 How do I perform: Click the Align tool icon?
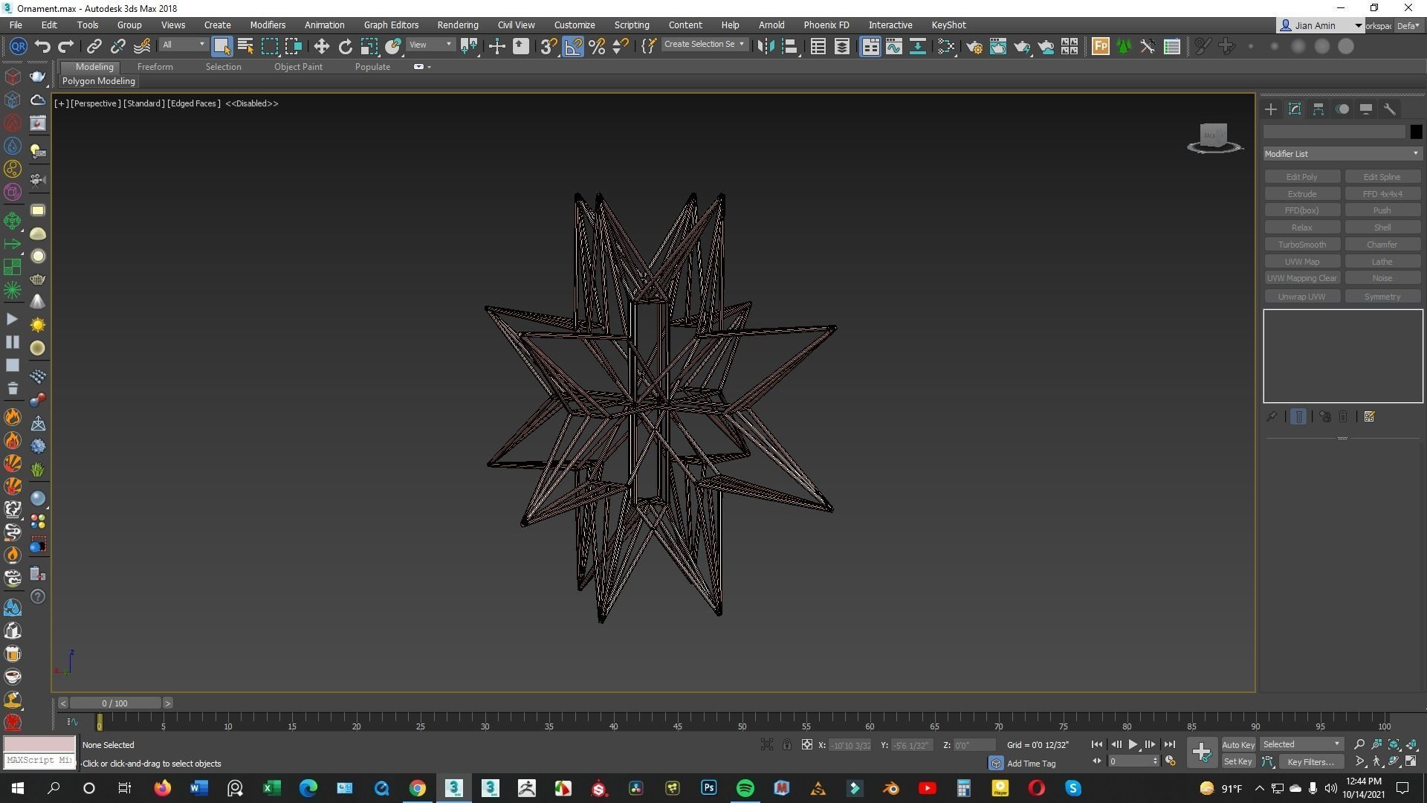(790, 46)
